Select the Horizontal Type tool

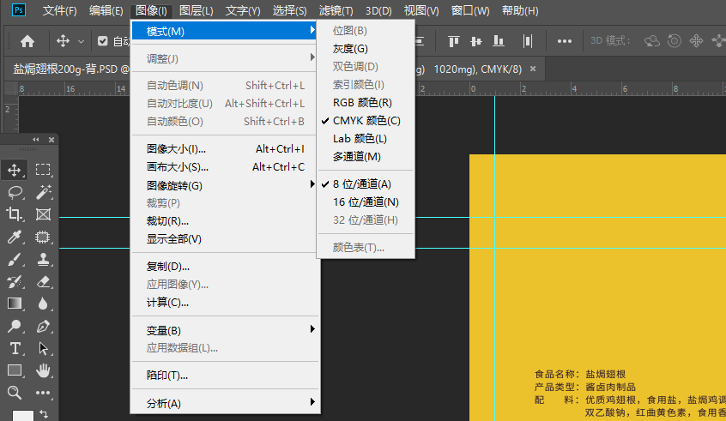[15, 348]
